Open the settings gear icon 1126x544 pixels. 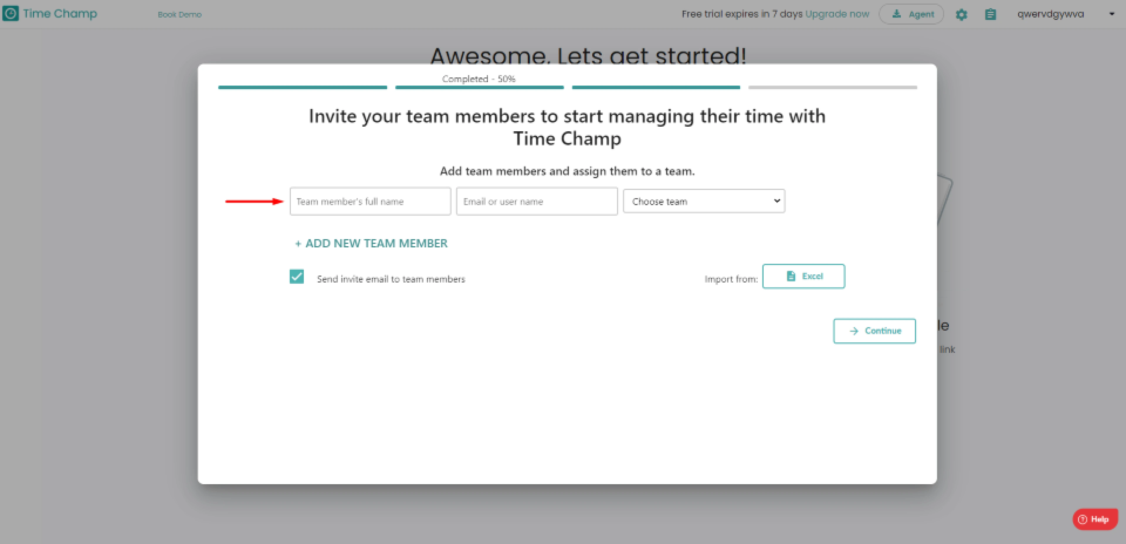[x=961, y=14]
